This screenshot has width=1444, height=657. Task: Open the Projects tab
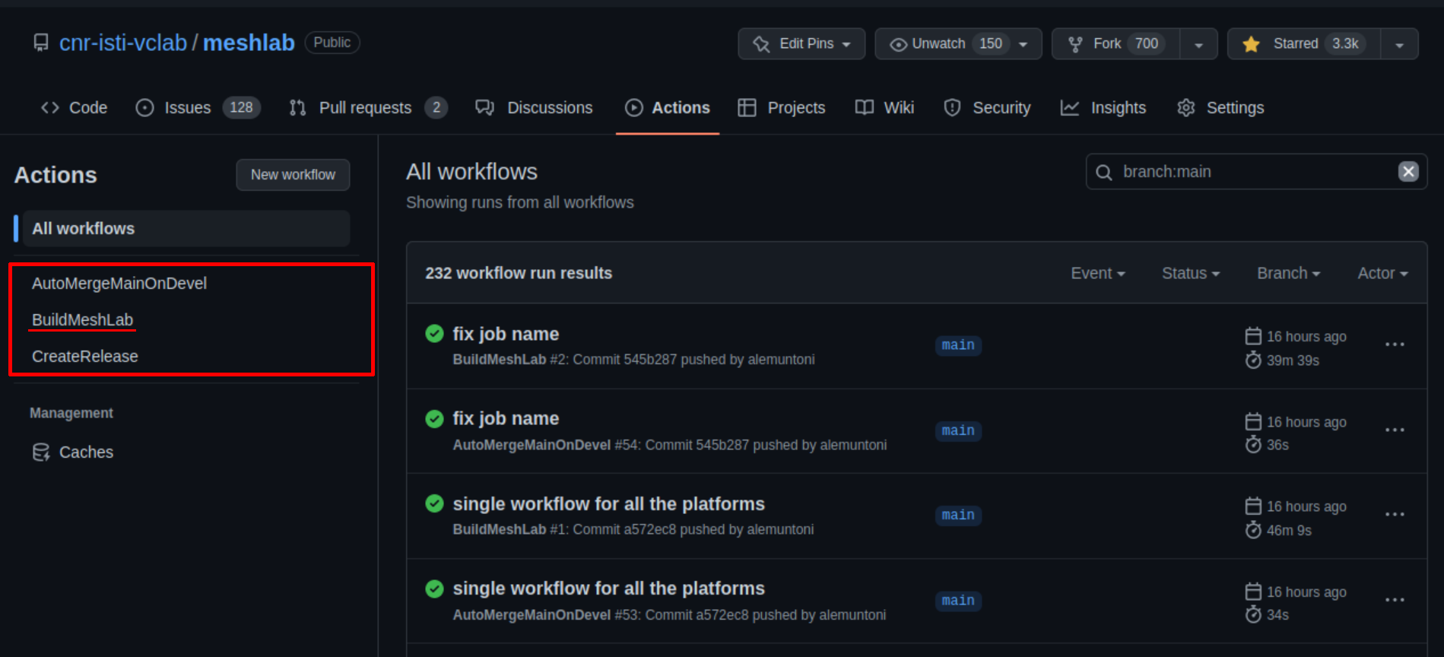pyautogui.click(x=782, y=108)
